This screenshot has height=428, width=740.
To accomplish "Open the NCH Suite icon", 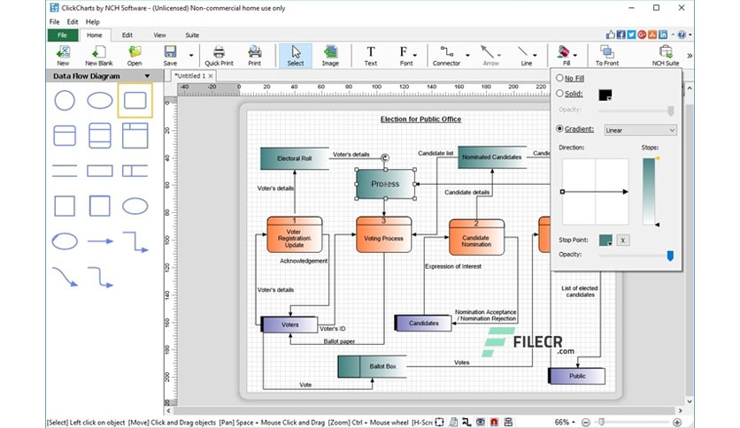I will click(666, 51).
